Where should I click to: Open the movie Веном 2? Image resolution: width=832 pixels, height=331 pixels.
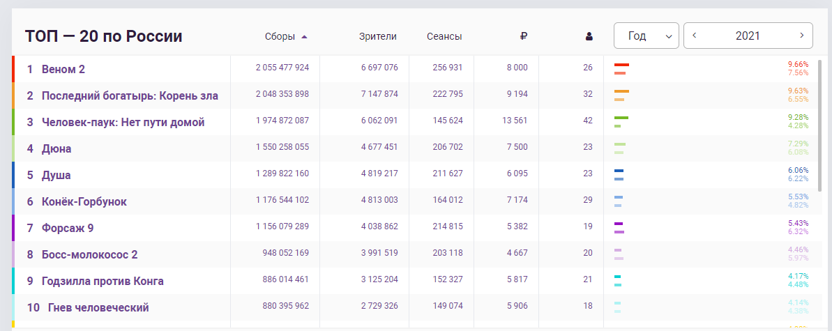63,69
